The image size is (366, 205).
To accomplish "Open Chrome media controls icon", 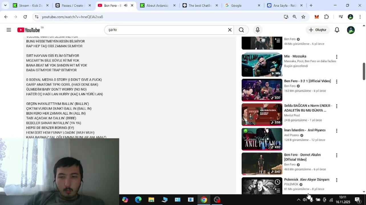I will coord(341,17).
